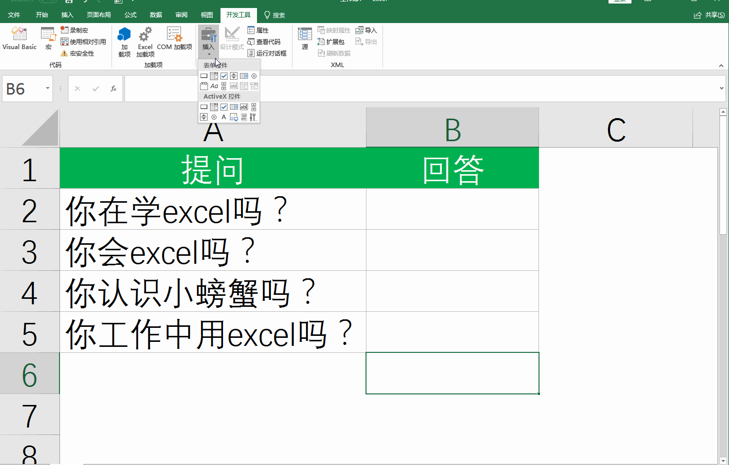This screenshot has height=465, width=729.
Task: Insert ActiveX abl text box control
Action: (244, 107)
